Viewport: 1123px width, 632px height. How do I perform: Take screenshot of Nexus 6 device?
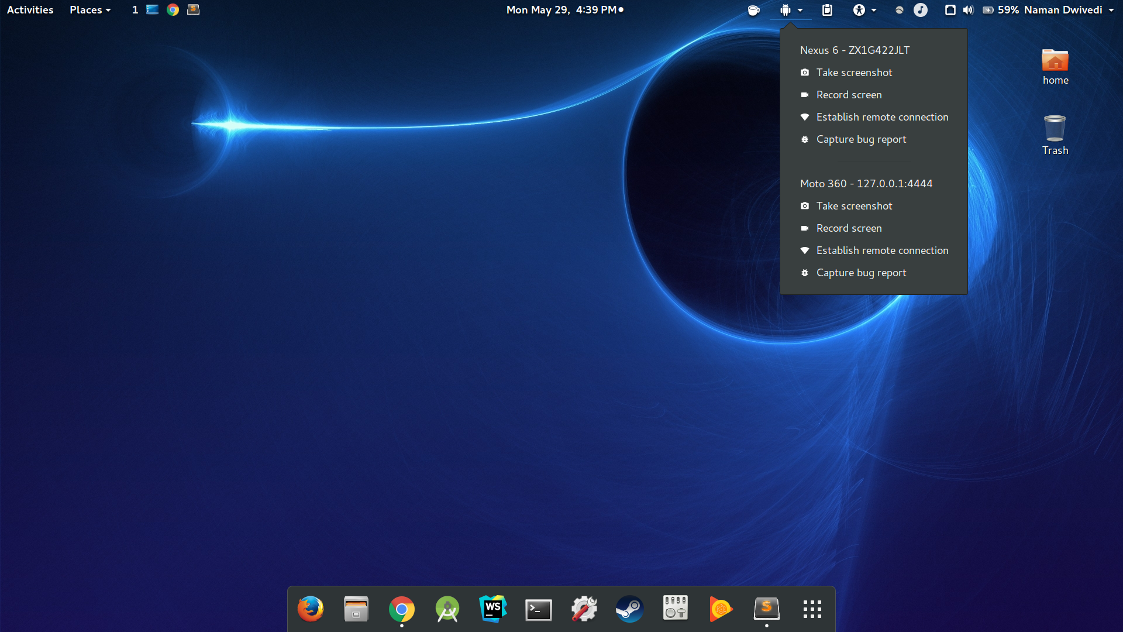[x=854, y=73]
